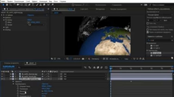The width and height of the screenshot is (174, 97).
Task: Hide the selected third layer's eye toggle
Action: [2, 79]
